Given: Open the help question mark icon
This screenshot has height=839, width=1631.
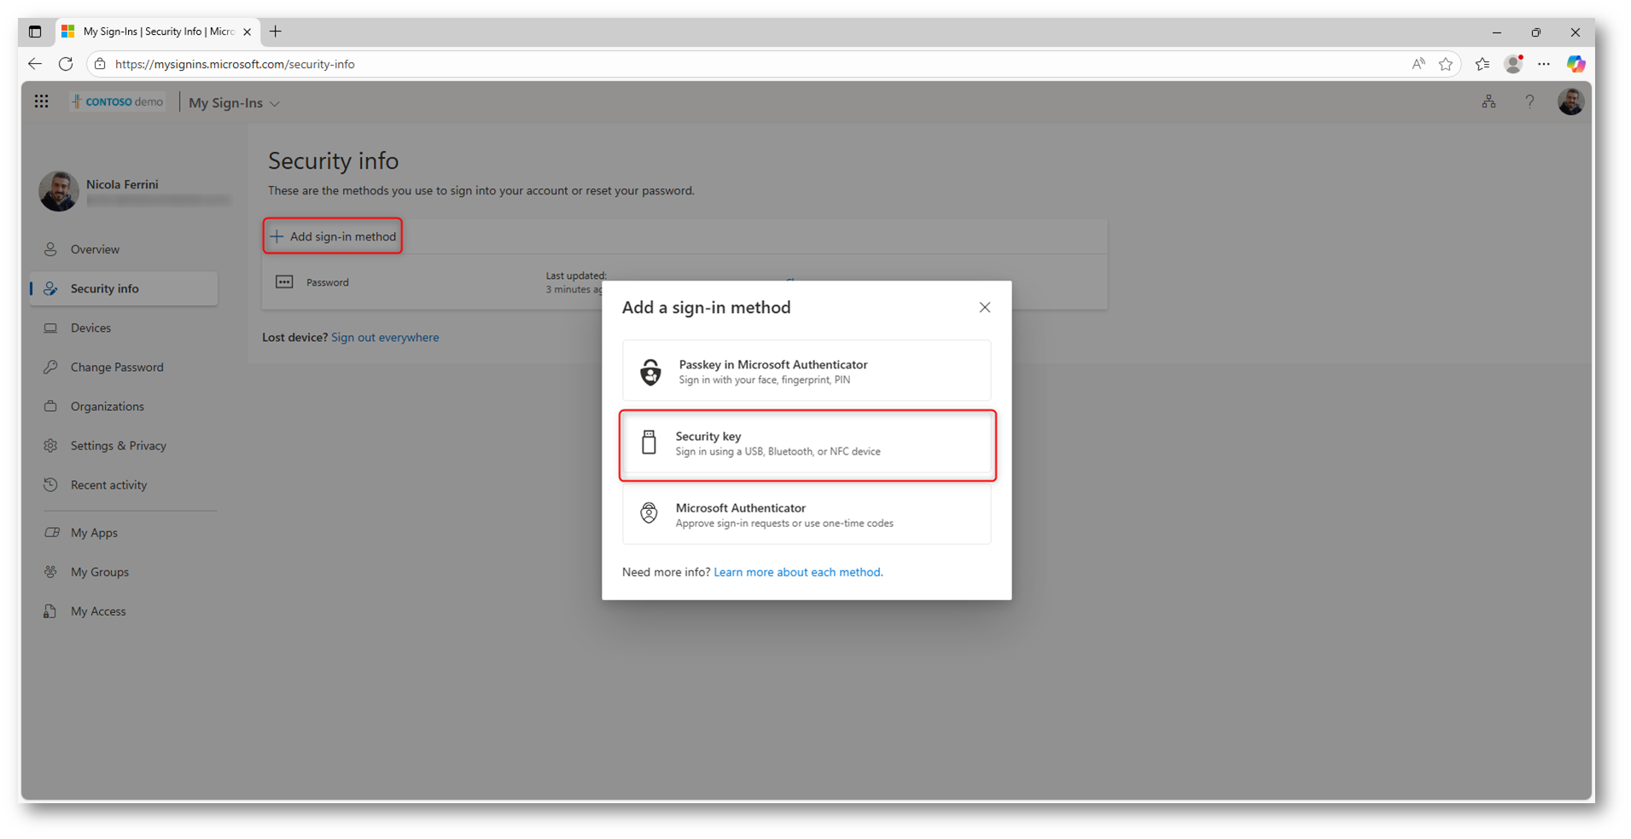Looking at the screenshot, I should pyautogui.click(x=1529, y=101).
